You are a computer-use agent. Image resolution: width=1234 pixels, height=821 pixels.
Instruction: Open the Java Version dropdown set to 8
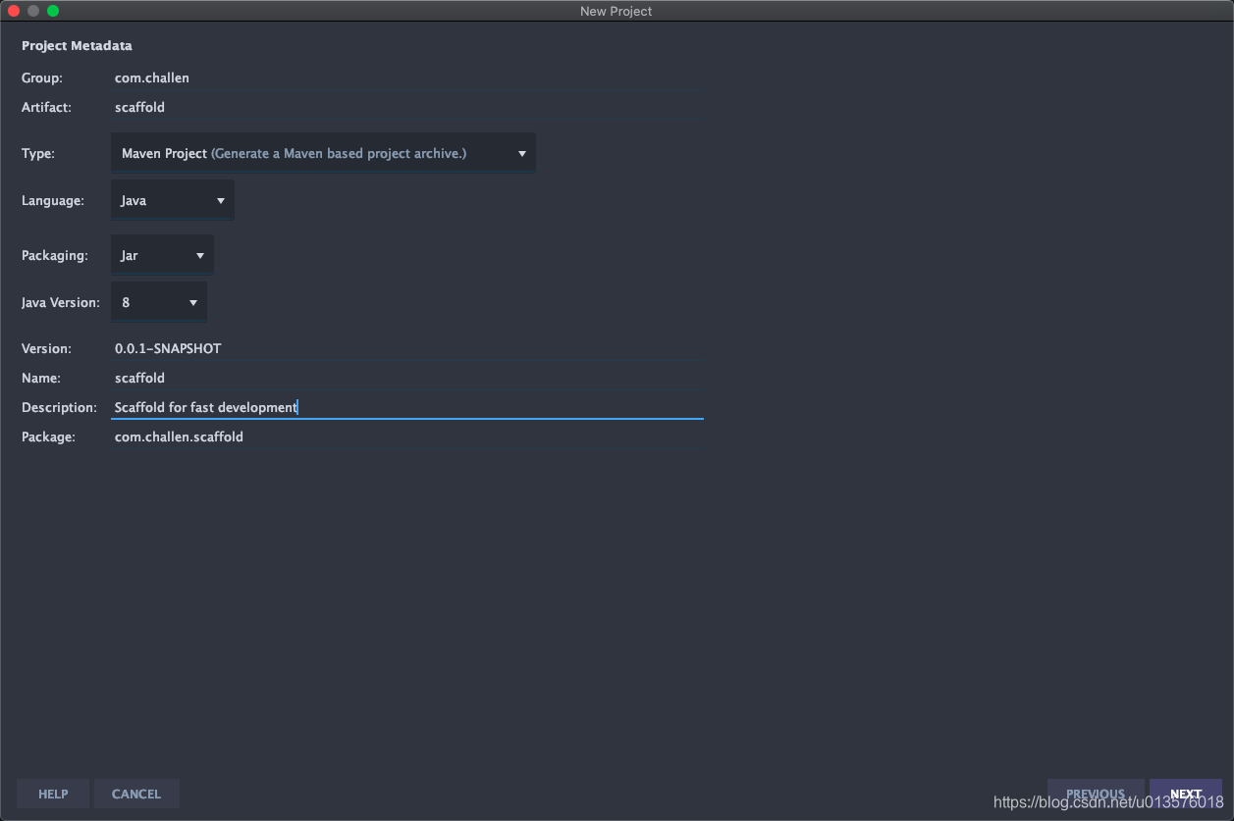click(x=158, y=302)
